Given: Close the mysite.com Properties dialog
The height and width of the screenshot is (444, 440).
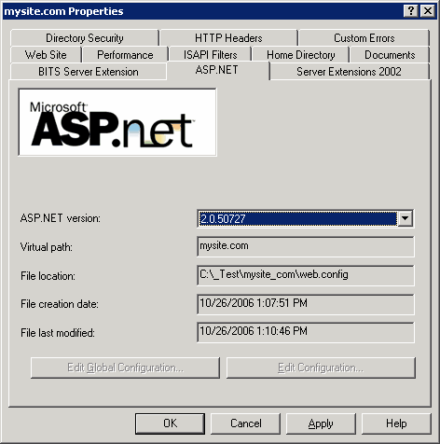Looking at the screenshot, I should [428, 11].
